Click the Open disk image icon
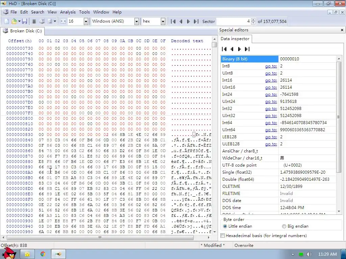Image resolution: width=346 pixels, height=259 pixels. pos(50,21)
